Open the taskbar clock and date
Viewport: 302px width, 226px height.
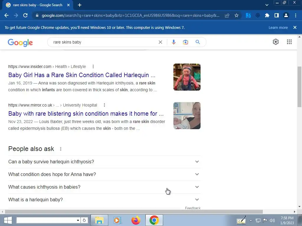point(287,220)
